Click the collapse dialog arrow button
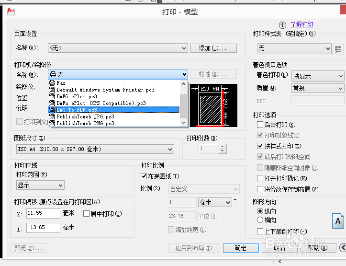 343,247
